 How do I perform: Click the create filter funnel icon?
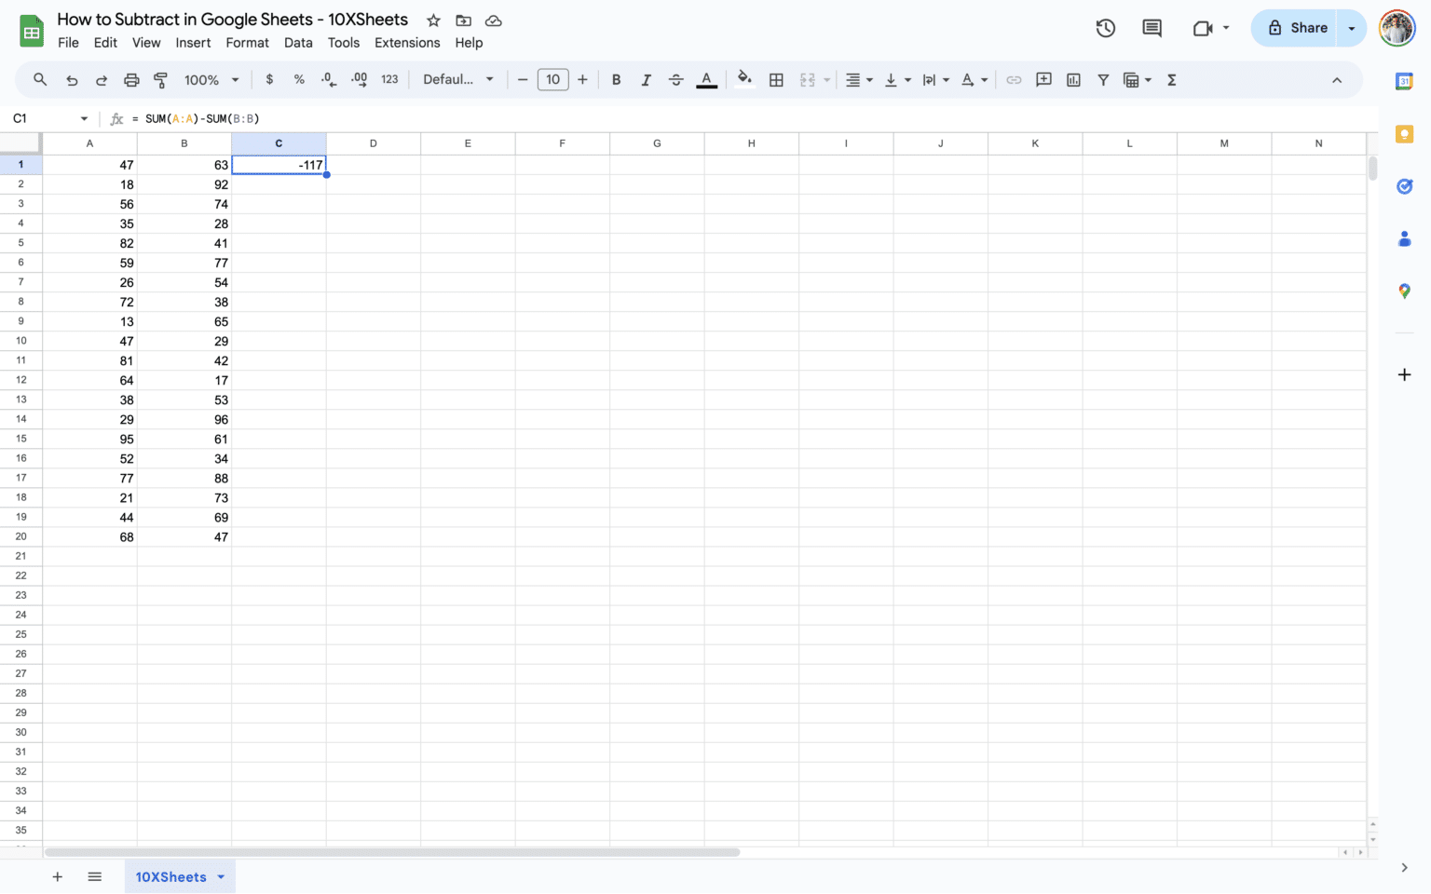pyautogui.click(x=1103, y=80)
